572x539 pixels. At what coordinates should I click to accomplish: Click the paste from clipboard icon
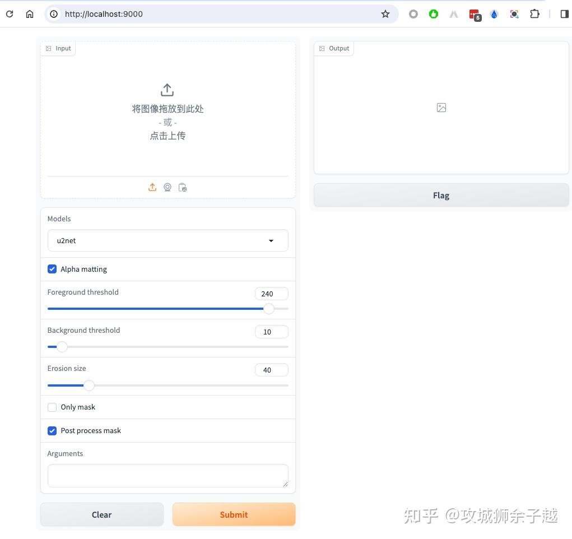(182, 187)
